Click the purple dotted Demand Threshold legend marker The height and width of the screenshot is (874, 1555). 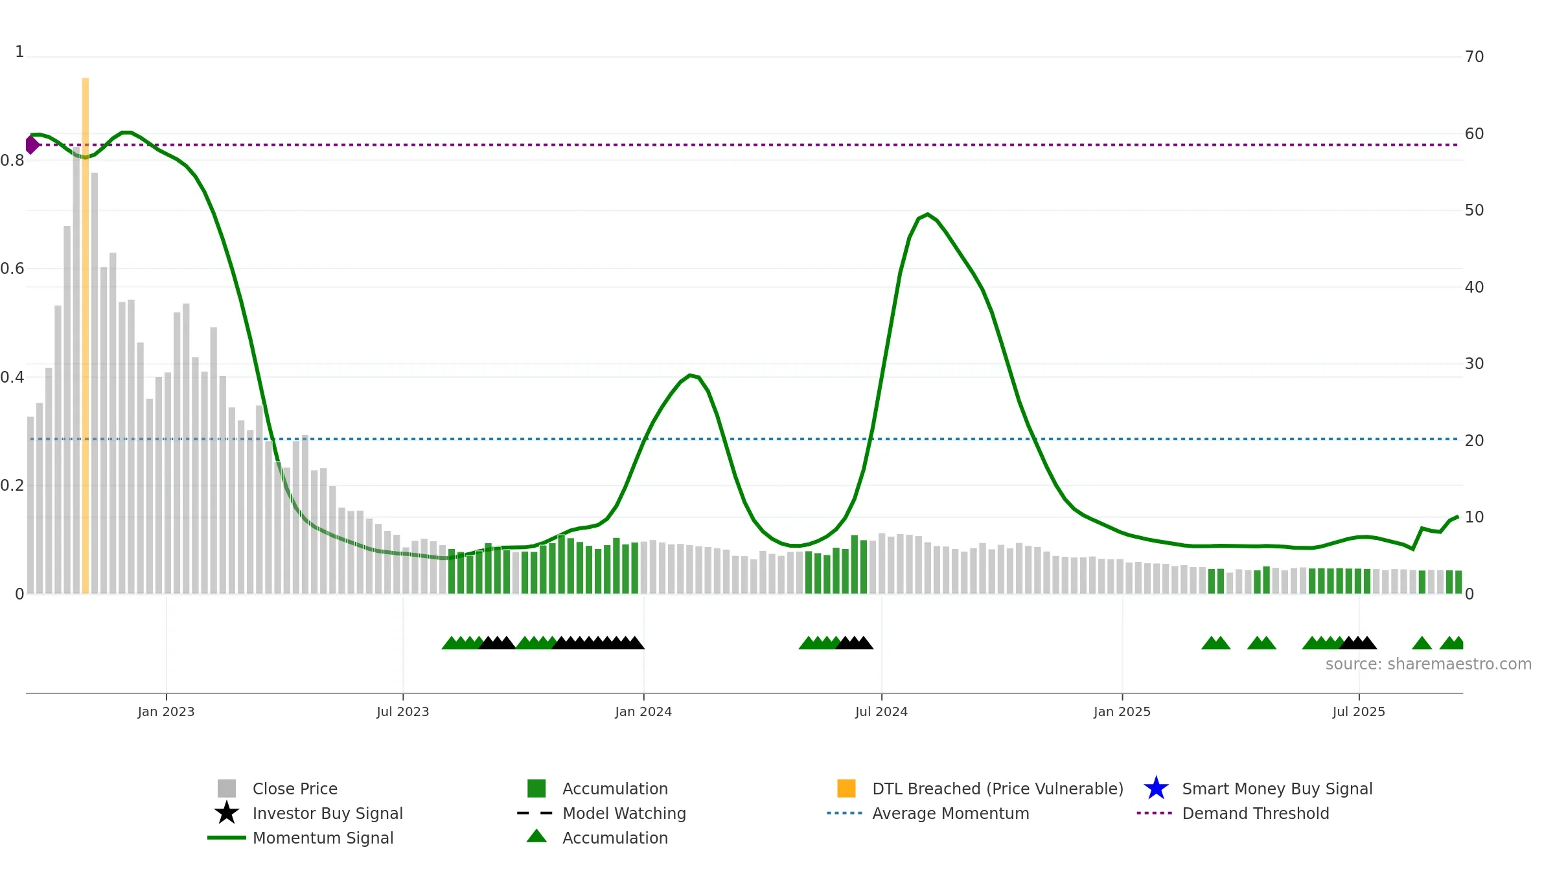tap(1155, 812)
